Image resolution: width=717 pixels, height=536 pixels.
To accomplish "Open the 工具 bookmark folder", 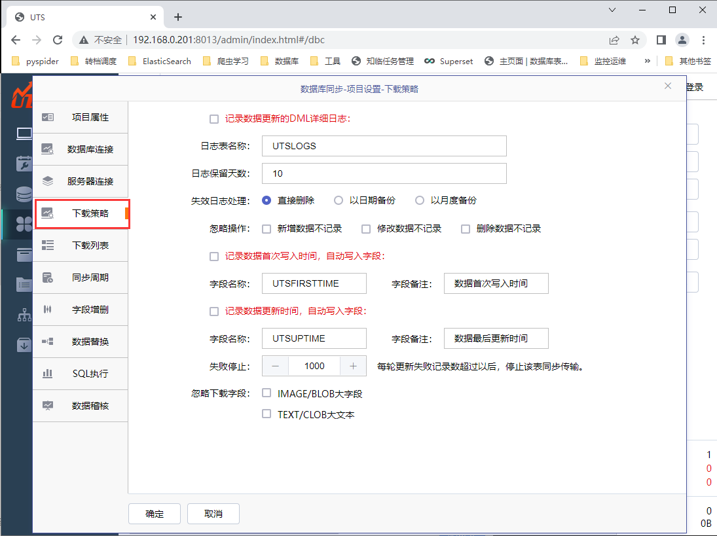I will point(325,62).
